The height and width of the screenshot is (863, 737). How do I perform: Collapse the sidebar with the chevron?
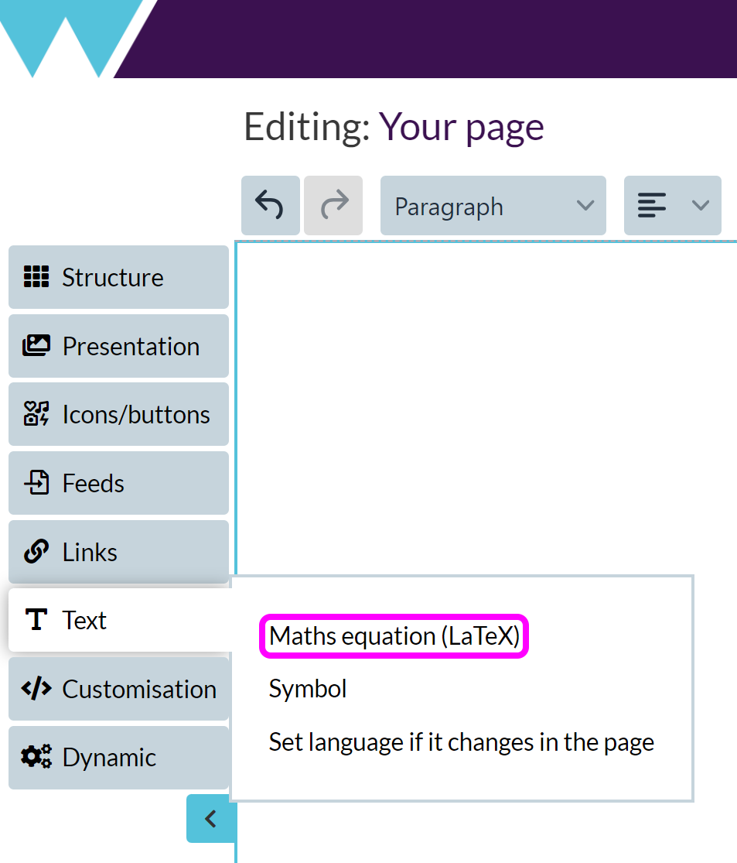tap(210, 818)
